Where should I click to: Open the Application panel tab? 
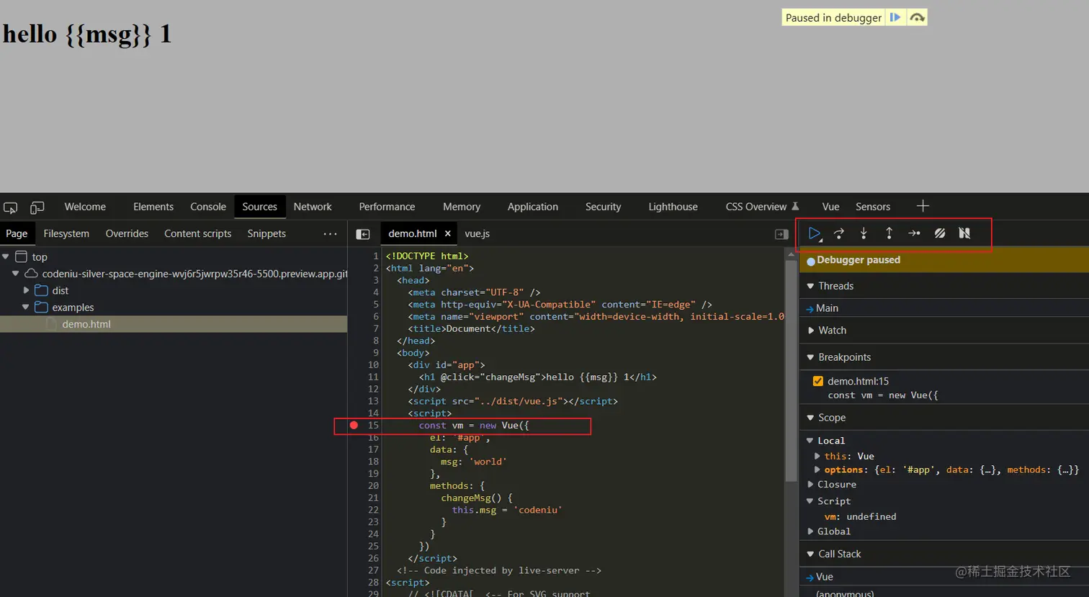(533, 207)
